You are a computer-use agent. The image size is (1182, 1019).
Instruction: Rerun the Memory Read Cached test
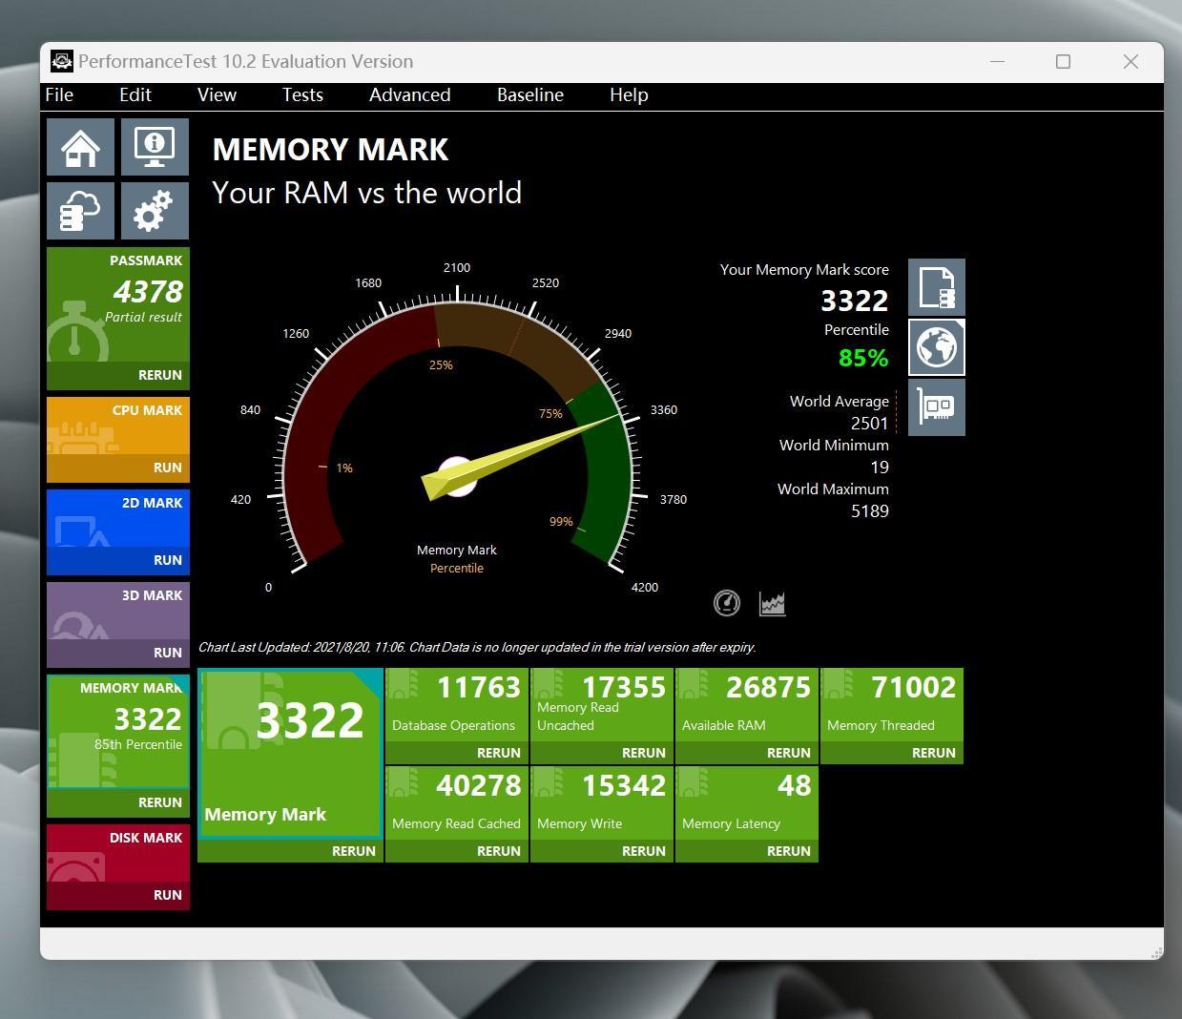click(457, 851)
